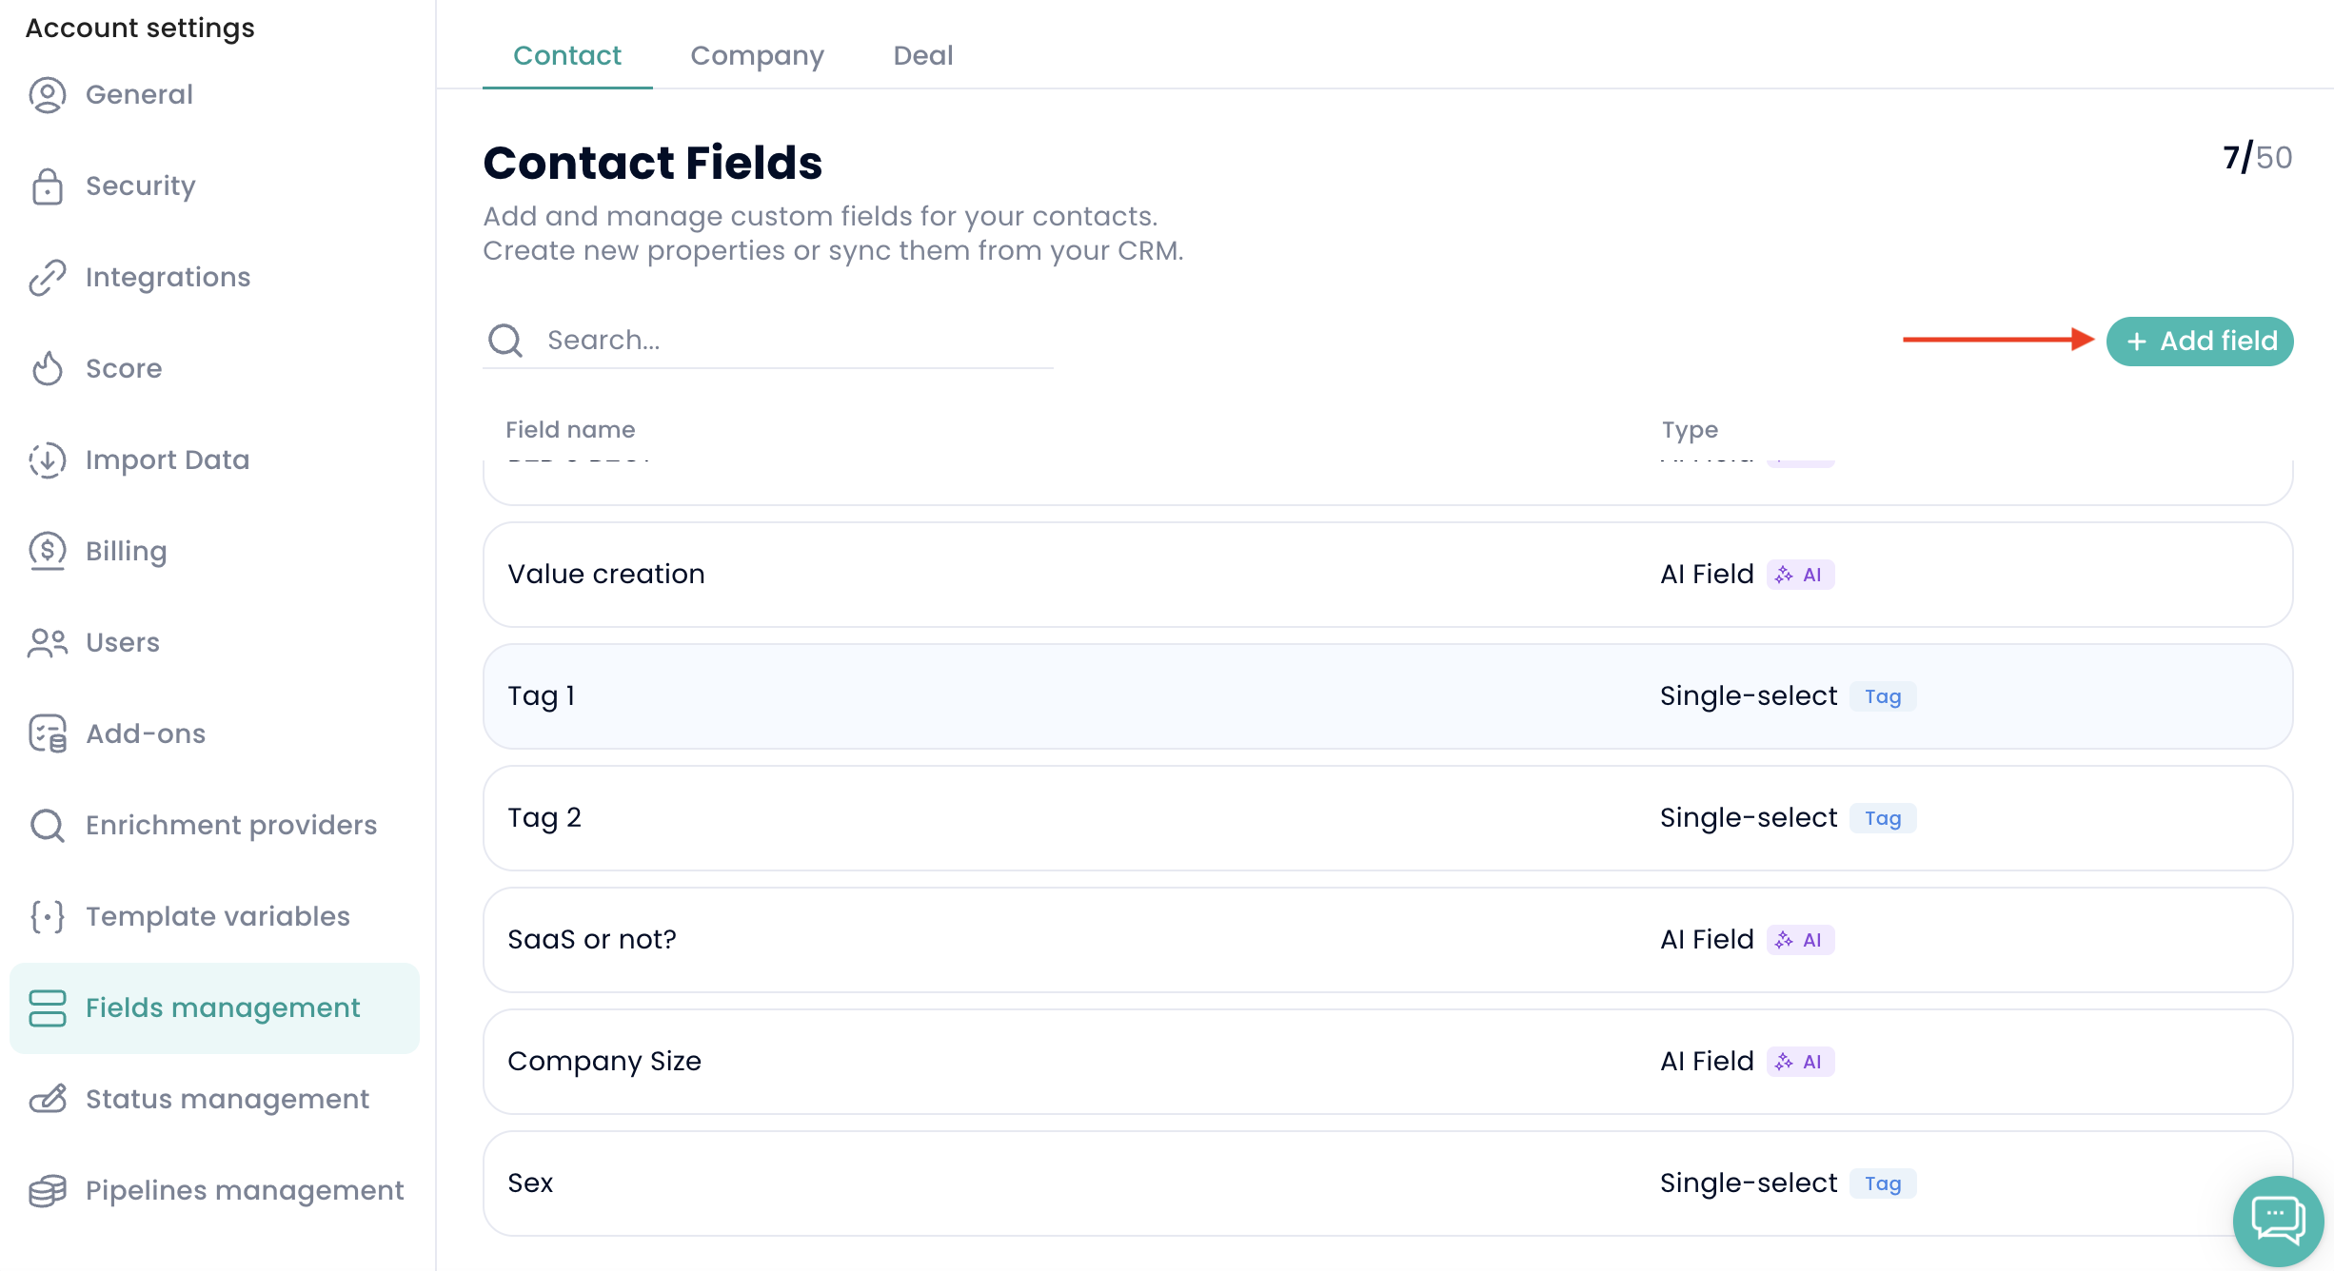Open the Tag 1 field row
The image size is (2334, 1271).
tap(1387, 696)
